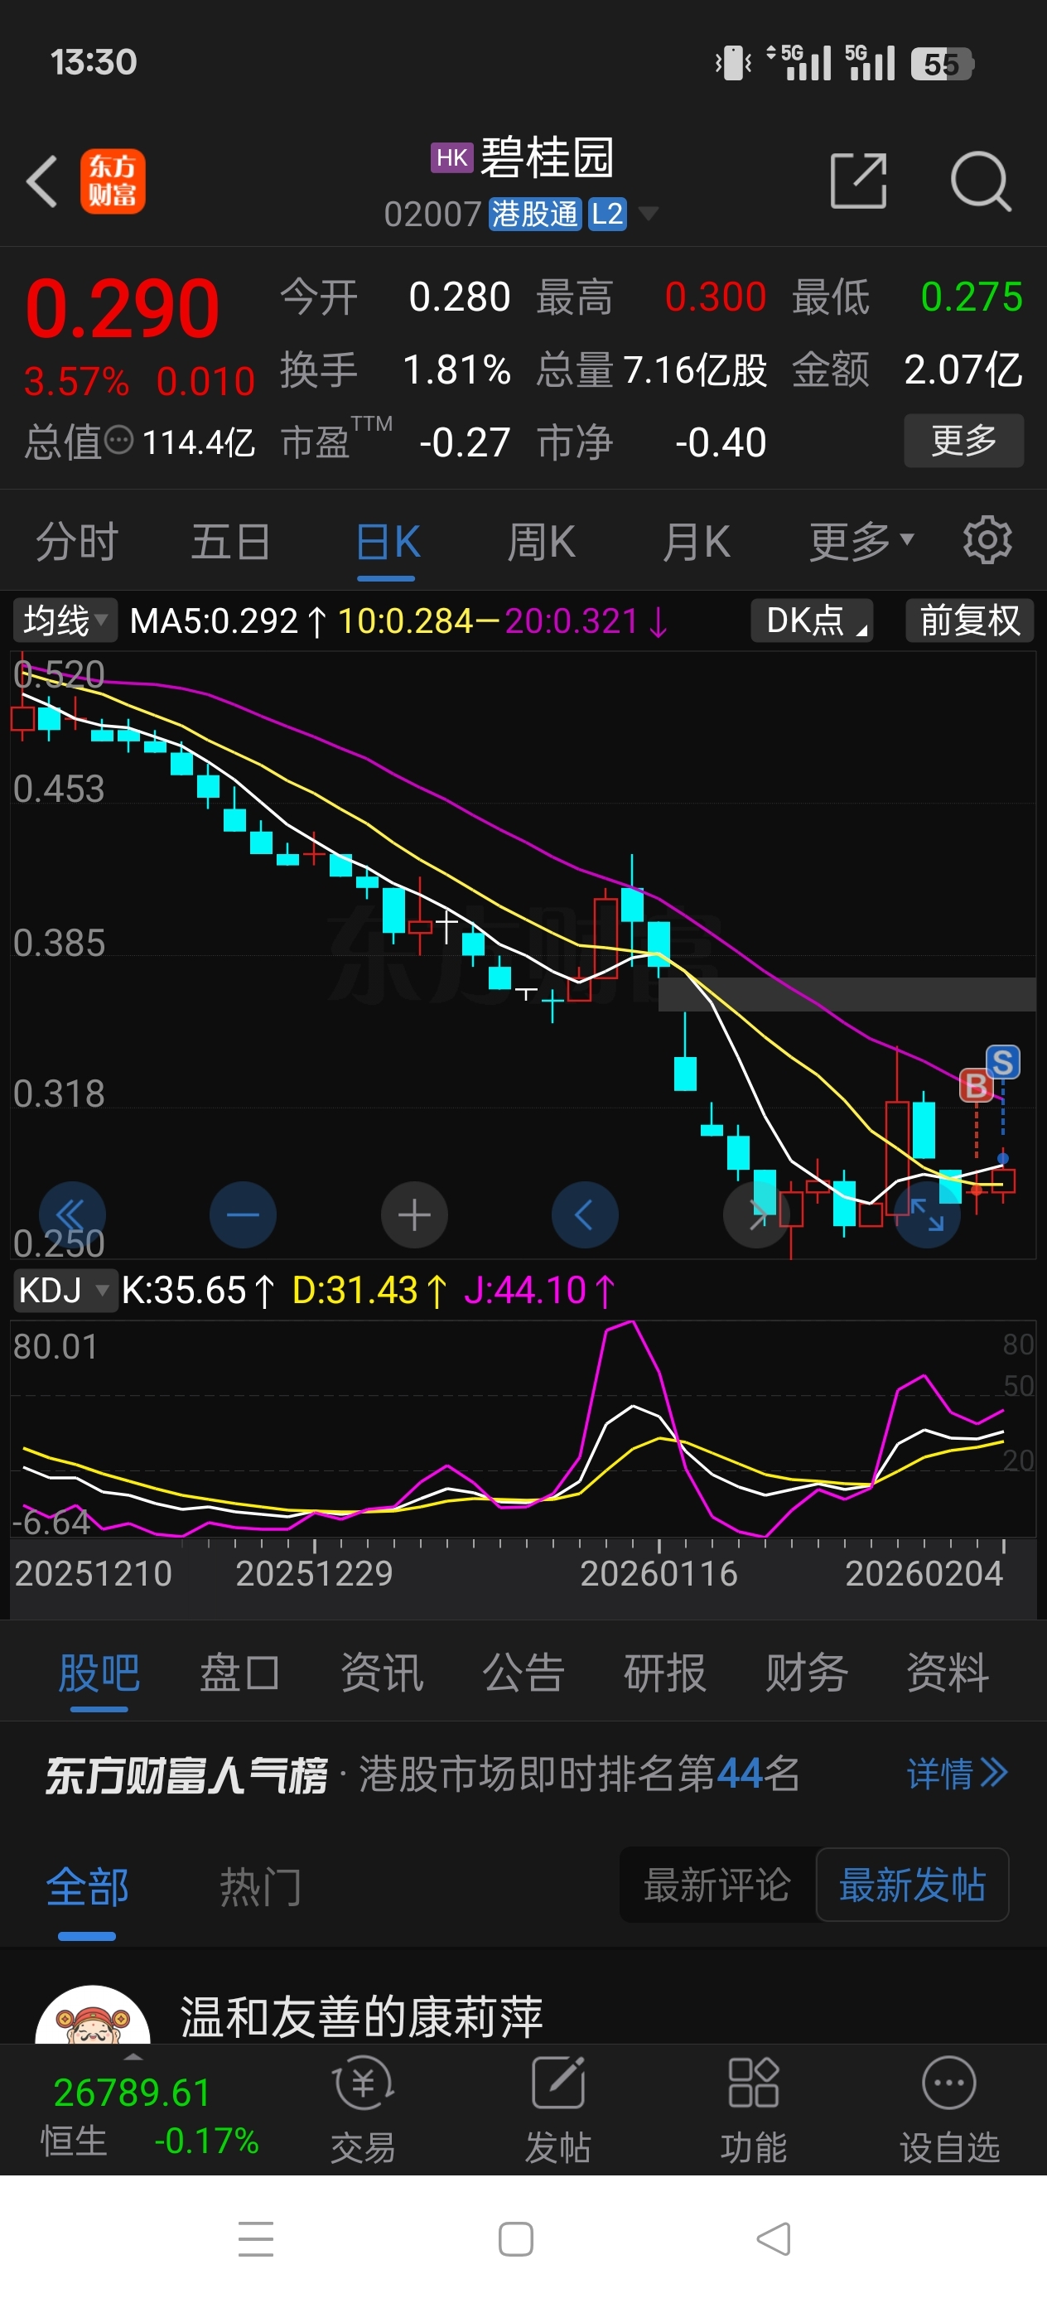Viewport: 1047px width, 2303px height.
Task: Tap the 总值 info smiley icon
Action: tap(119, 440)
